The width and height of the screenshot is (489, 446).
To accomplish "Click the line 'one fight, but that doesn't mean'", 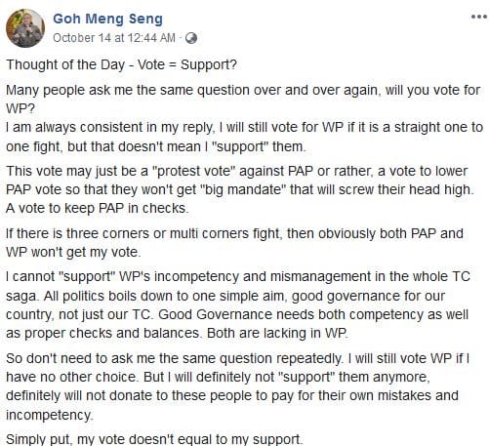I will click(156, 146).
